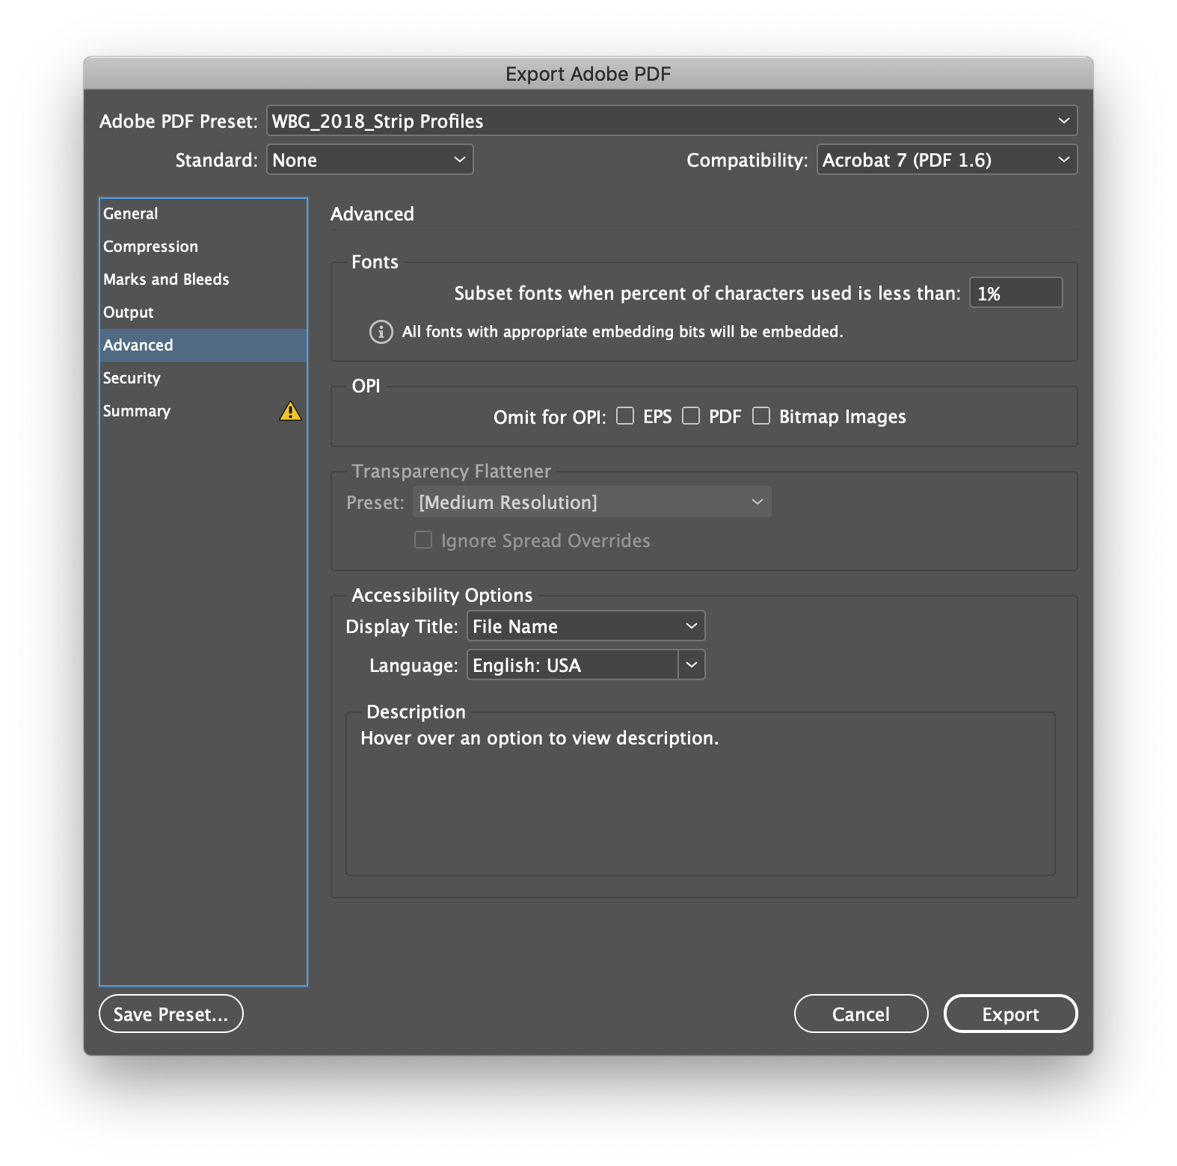Click the Description text 'Hover over an option'
The width and height of the screenshot is (1177, 1166).
(x=540, y=738)
